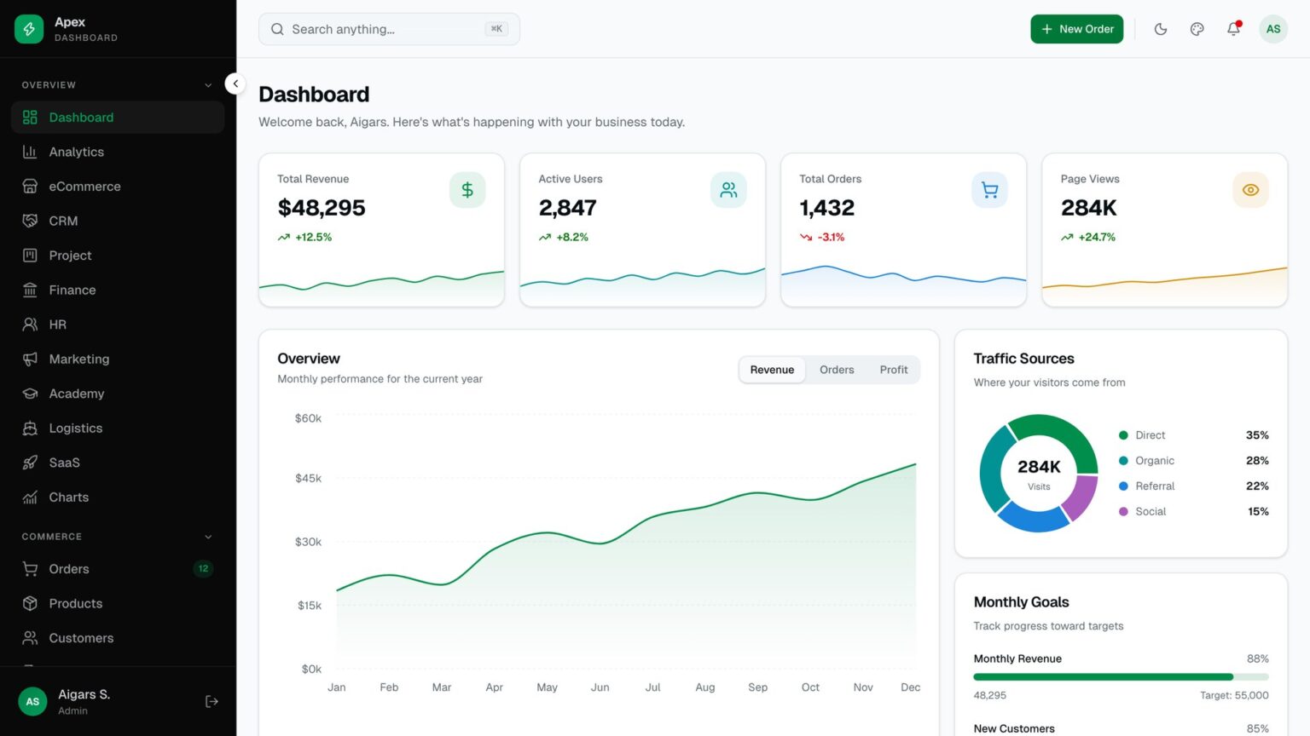Screen dimensions: 1310x736
Task: Click the cart icon on Total Orders card
Action: (989, 190)
